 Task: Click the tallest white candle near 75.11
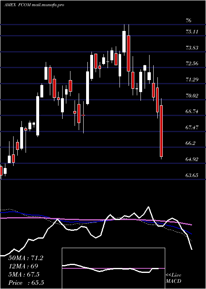click(124, 42)
